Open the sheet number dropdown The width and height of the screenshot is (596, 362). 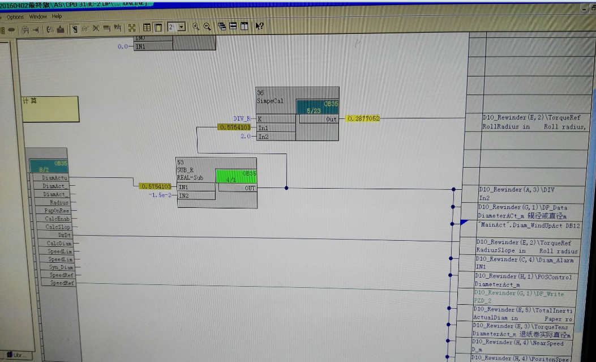[x=181, y=27]
